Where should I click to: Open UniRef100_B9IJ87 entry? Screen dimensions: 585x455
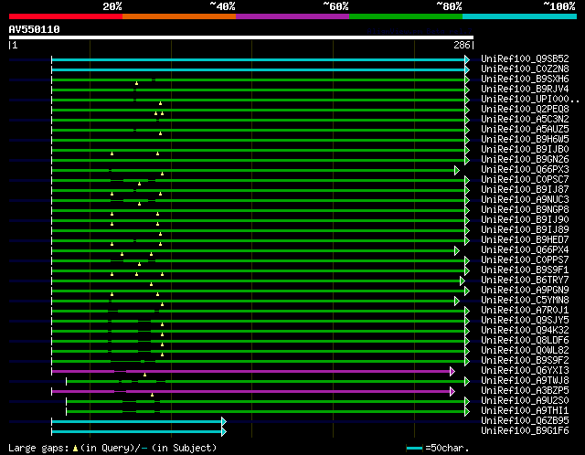(x=525, y=190)
